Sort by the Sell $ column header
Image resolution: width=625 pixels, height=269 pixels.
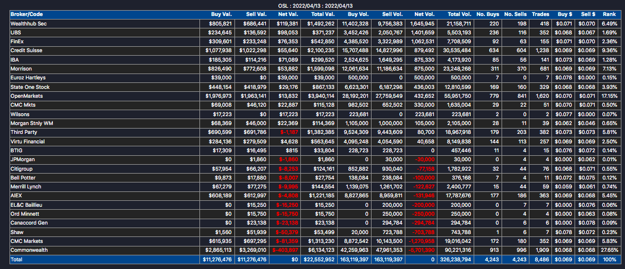coord(587,14)
